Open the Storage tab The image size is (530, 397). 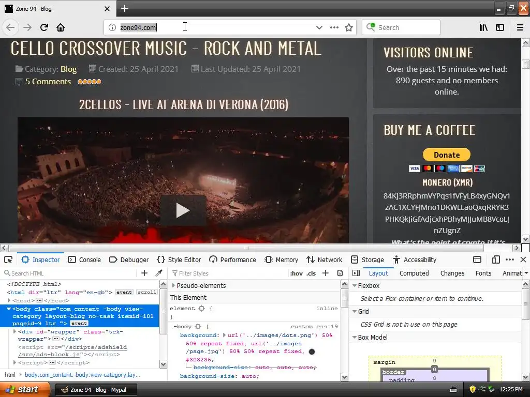tap(367, 259)
